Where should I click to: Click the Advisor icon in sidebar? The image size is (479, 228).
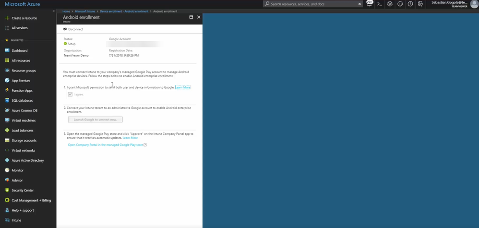pos(7,180)
